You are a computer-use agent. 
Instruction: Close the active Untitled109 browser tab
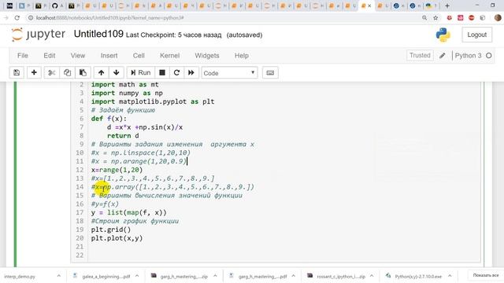click(x=369, y=6)
